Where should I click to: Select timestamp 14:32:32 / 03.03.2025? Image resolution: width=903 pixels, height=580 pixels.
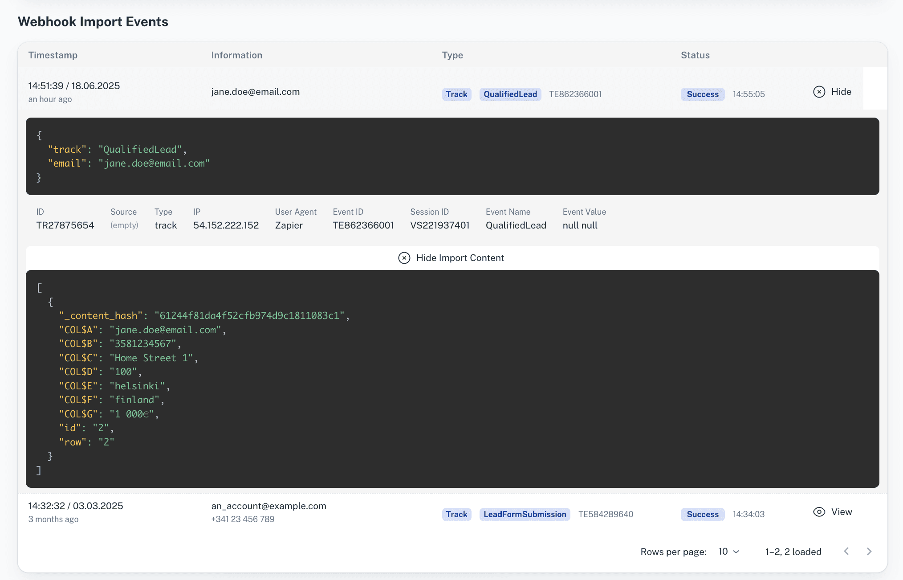(76, 506)
